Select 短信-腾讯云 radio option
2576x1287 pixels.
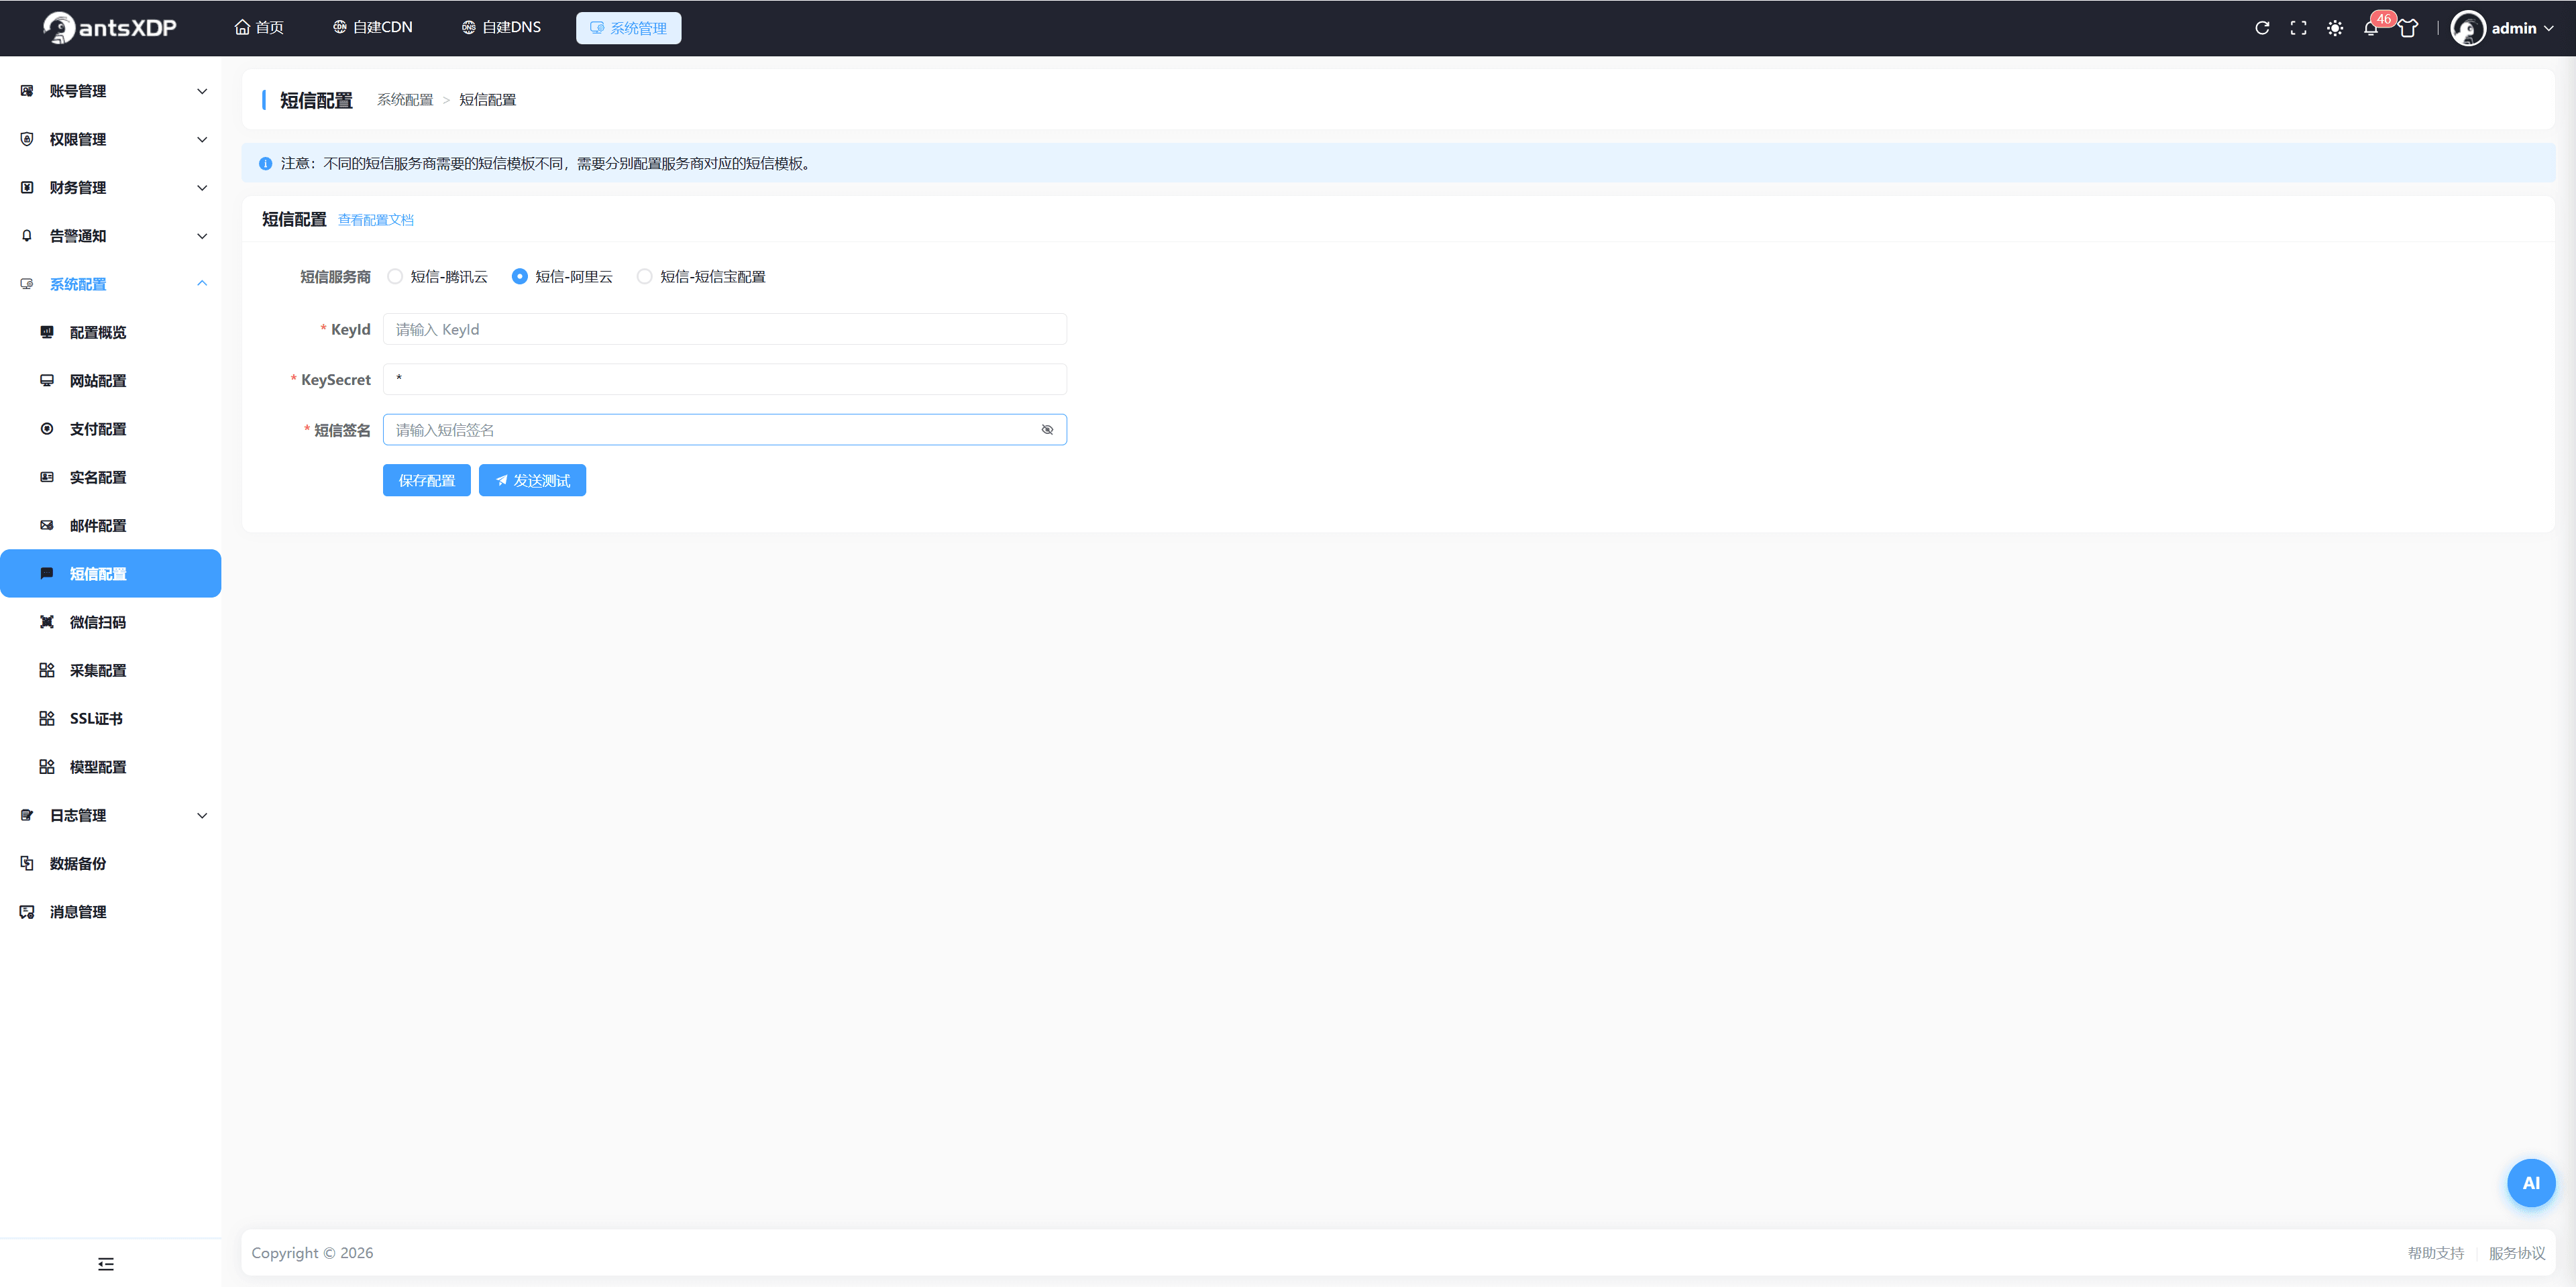point(438,277)
